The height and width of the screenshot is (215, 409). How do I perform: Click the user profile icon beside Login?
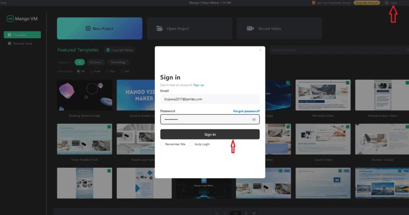(387, 3)
